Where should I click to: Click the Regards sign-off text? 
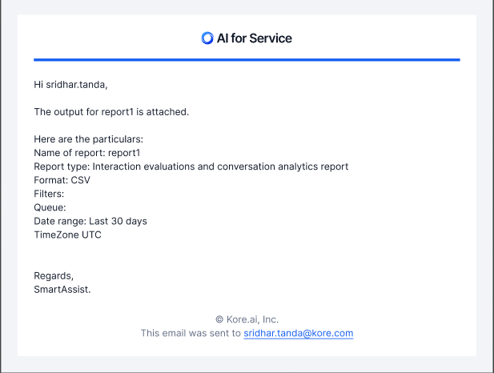tap(54, 275)
